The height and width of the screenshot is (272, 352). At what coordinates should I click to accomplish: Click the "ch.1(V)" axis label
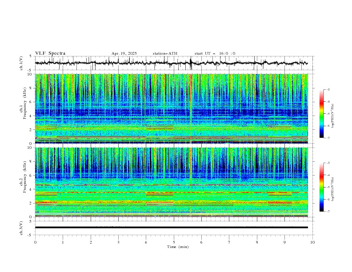point(21,63)
